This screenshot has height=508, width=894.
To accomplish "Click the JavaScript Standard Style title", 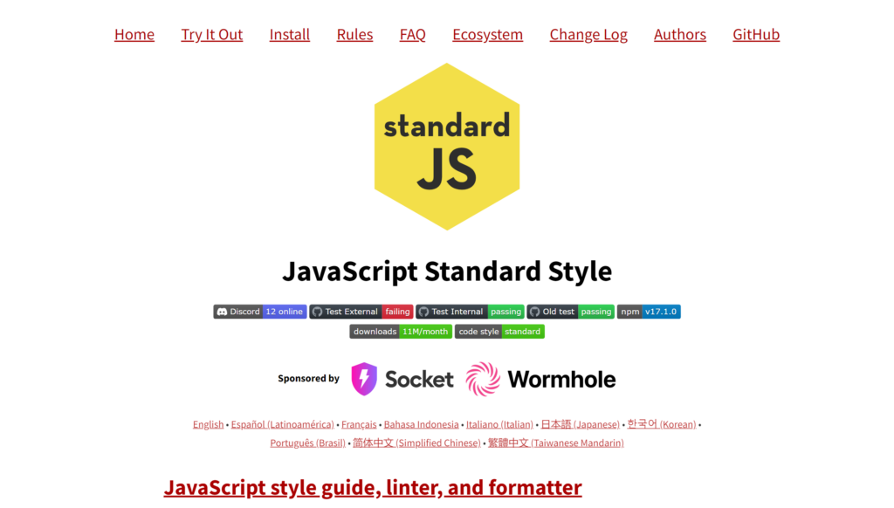I will point(447,271).
